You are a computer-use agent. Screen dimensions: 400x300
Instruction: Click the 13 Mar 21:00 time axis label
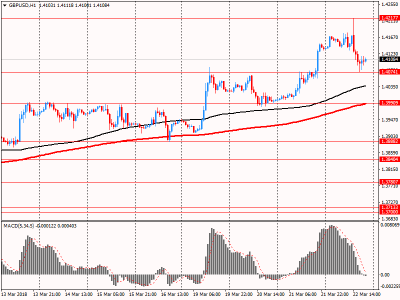(x=46, y=294)
